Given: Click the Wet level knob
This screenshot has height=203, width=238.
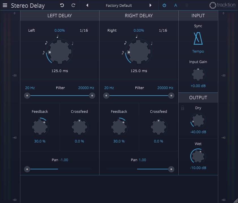Looking at the screenshot, I should [198, 156].
